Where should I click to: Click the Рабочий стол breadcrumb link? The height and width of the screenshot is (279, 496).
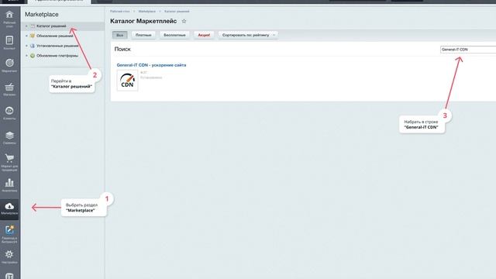pyautogui.click(x=120, y=12)
